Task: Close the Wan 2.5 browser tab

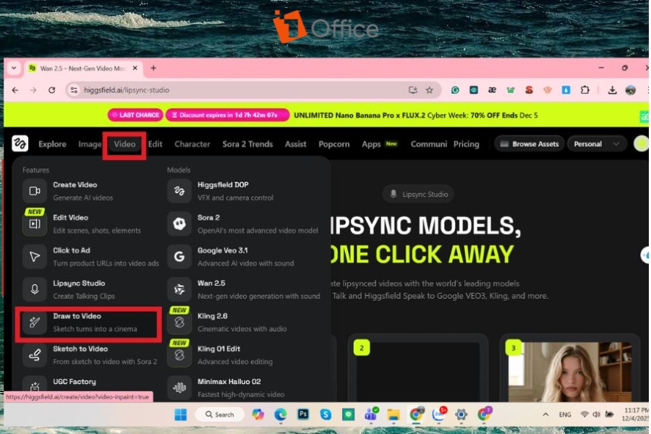Action: point(135,68)
